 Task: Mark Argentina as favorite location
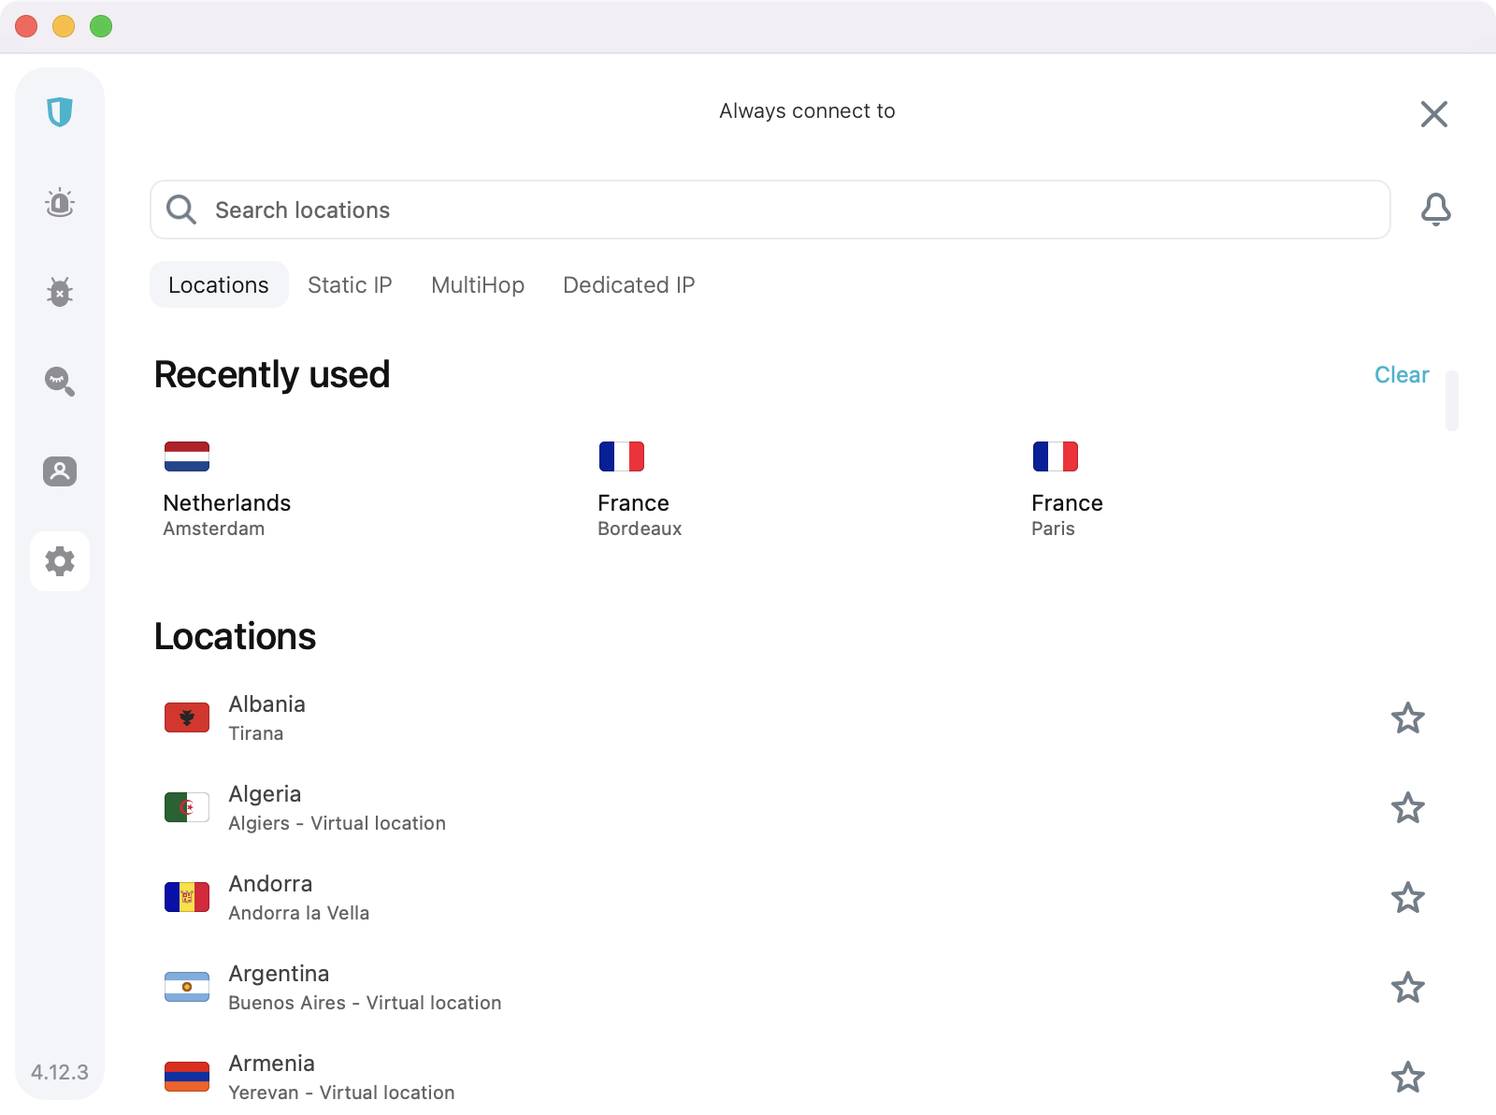point(1407,988)
